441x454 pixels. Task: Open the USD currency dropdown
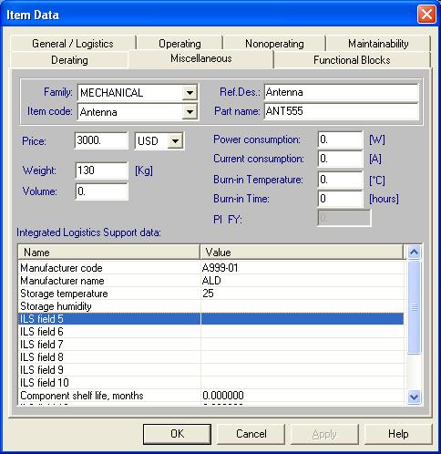[175, 140]
